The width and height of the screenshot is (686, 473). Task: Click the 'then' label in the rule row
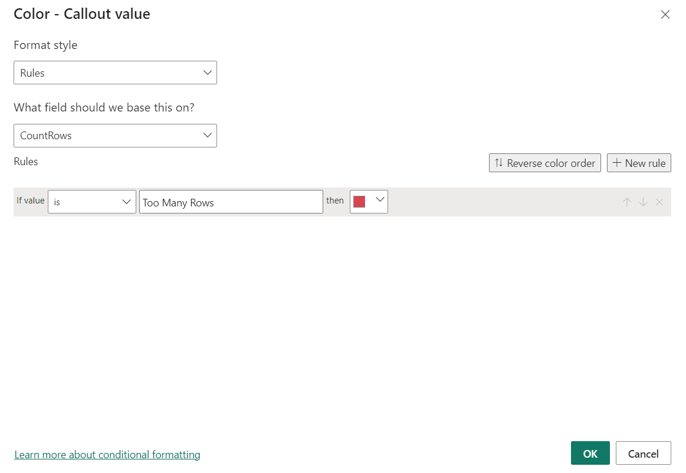[335, 201]
